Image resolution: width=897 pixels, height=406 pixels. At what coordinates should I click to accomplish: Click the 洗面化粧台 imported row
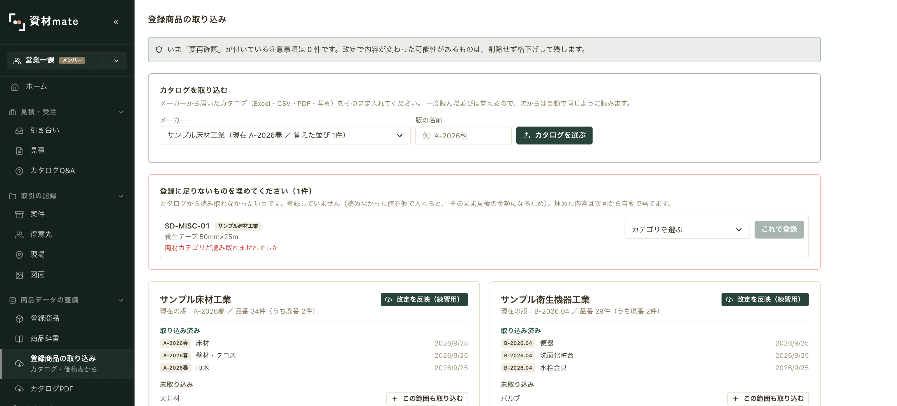pos(654,356)
